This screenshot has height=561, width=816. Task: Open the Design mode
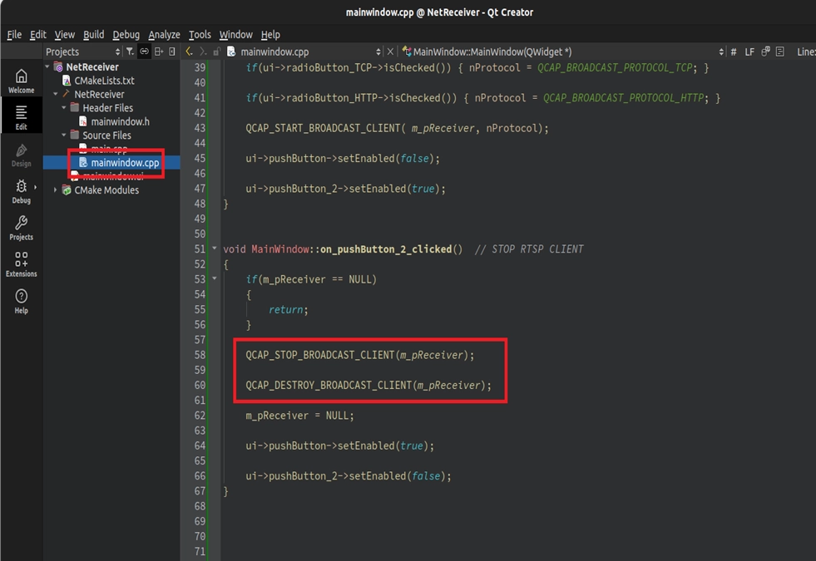(21, 155)
